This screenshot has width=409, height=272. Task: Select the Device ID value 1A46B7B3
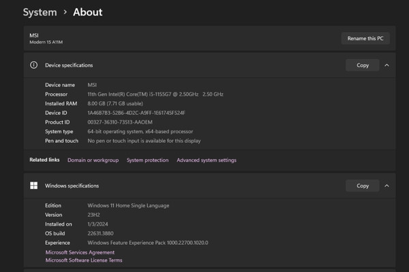(136, 113)
